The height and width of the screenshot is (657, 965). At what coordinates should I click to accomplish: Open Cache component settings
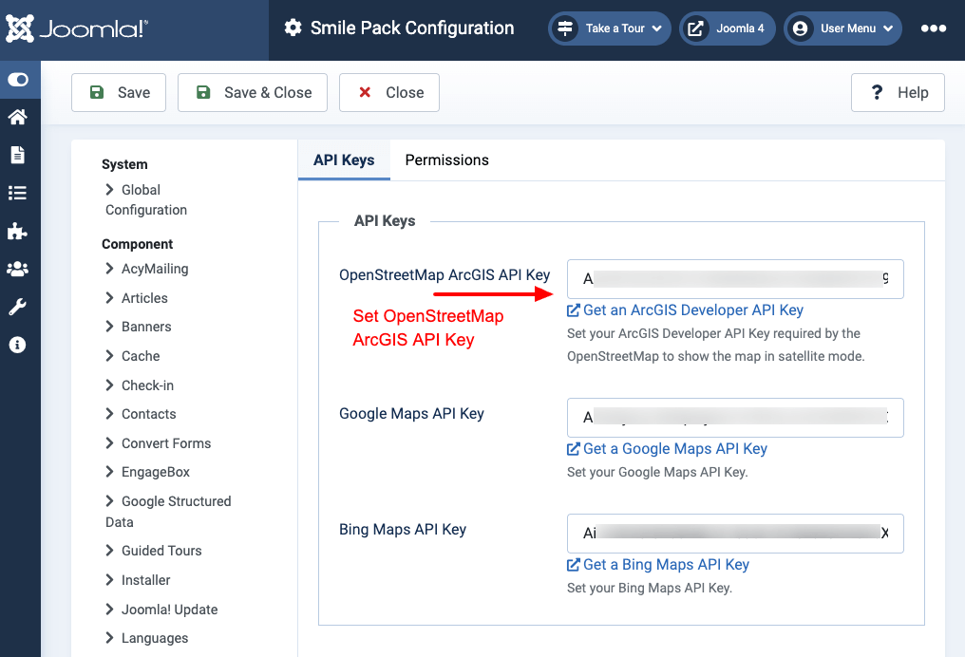(x=132, y=356)
